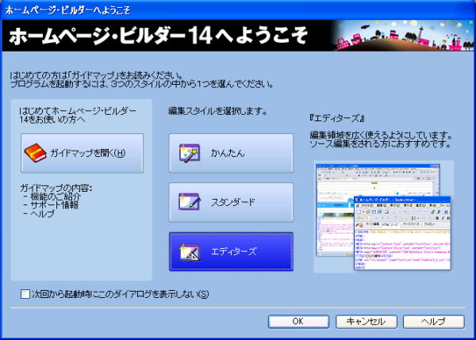Screen dimensions: 476x340
Task: Choose the かんたん editing style label
Action: (228, 153)
